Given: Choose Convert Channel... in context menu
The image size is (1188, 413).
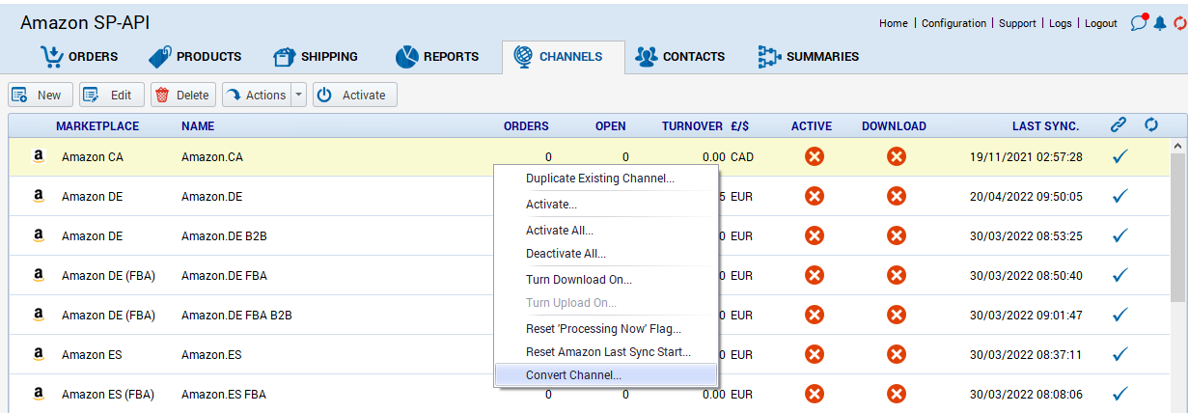Looking at the screenshot, I should (x=606, y=374).
